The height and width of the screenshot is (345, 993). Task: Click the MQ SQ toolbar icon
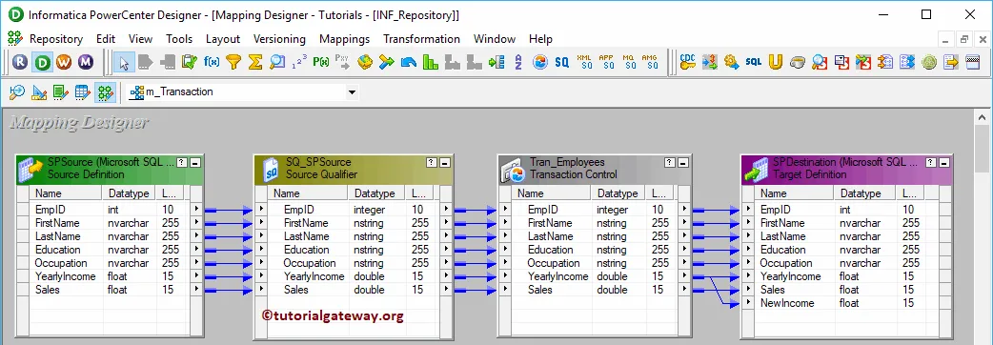(628, 62)
